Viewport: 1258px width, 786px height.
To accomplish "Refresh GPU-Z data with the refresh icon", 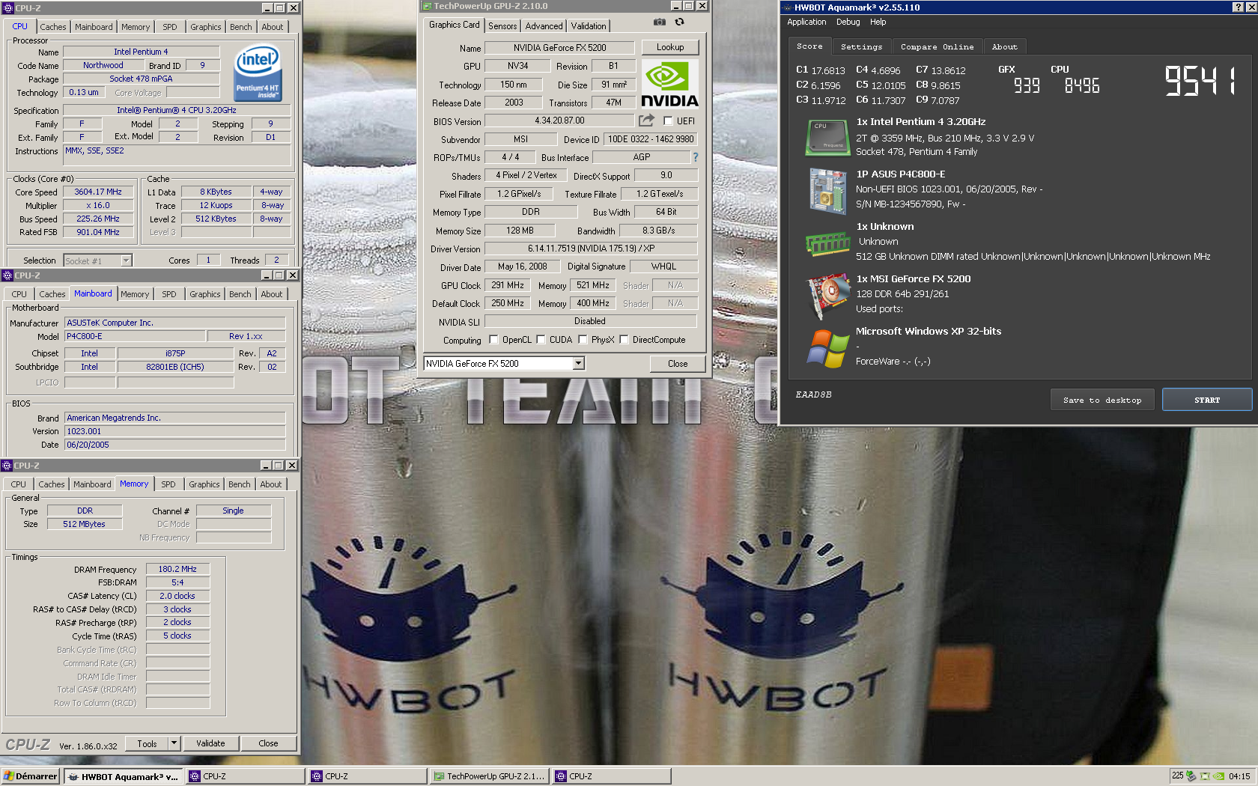I will (679, 22).
